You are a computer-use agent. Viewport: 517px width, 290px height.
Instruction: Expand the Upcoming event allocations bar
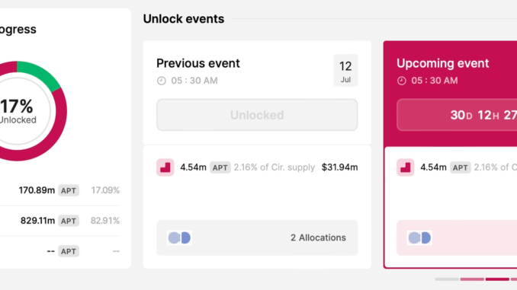(x=457, y=237)
